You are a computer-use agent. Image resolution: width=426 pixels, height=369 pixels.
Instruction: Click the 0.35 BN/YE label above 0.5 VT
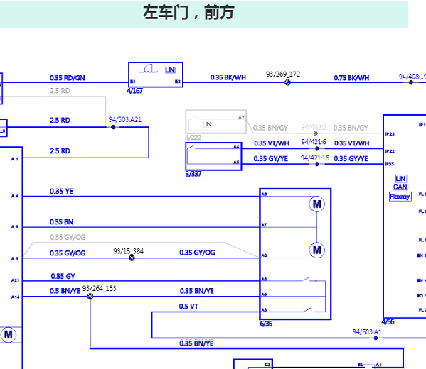197,291
